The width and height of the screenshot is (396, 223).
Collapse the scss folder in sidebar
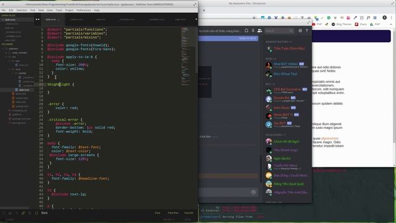[10, 69]
